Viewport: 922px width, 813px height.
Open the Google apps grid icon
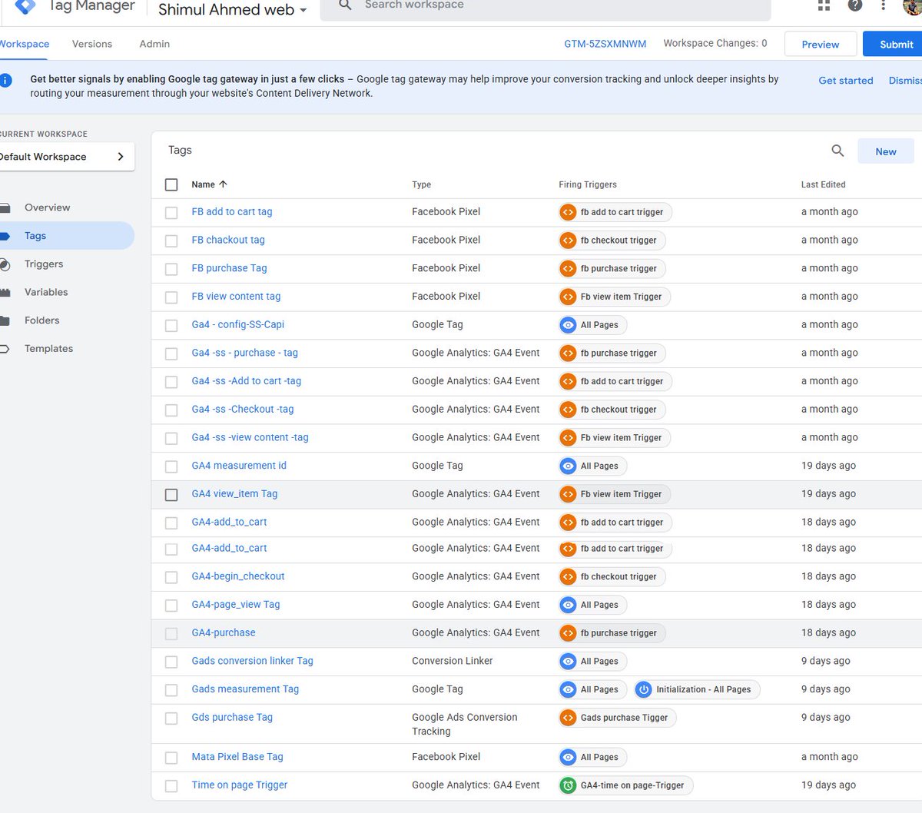click(x=824, y=5)
